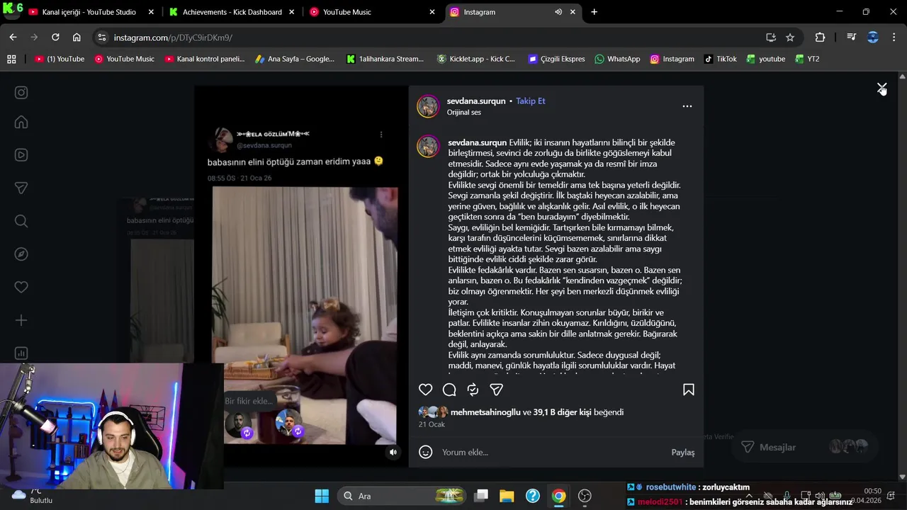
Task: Open mehmetsahinoglu liker profile link
Action: (x=485, y=412)
